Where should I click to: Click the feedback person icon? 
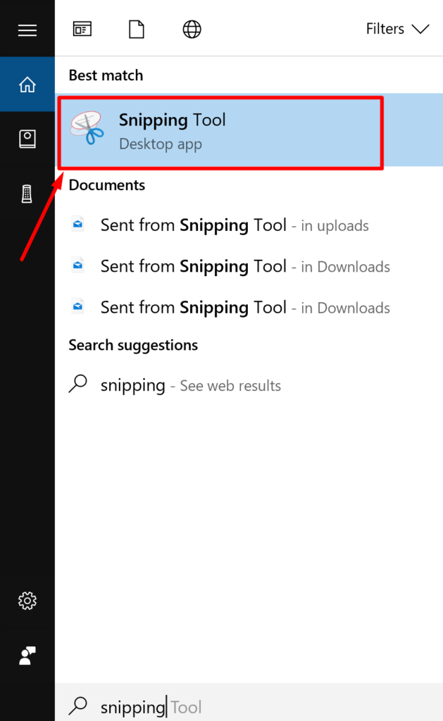(27, 656)
